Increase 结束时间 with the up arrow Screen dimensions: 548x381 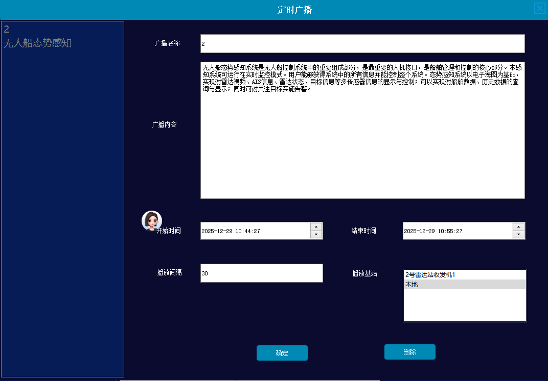tap(519, 227)
